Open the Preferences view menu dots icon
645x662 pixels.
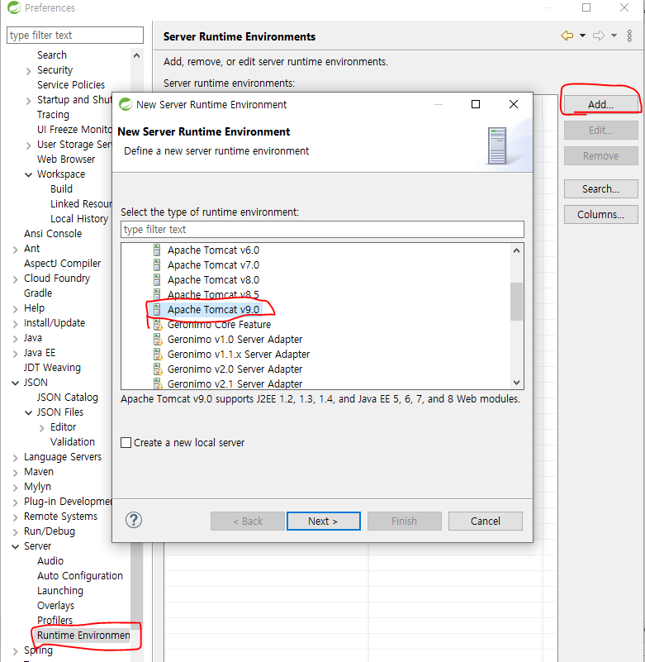point(629,36)
